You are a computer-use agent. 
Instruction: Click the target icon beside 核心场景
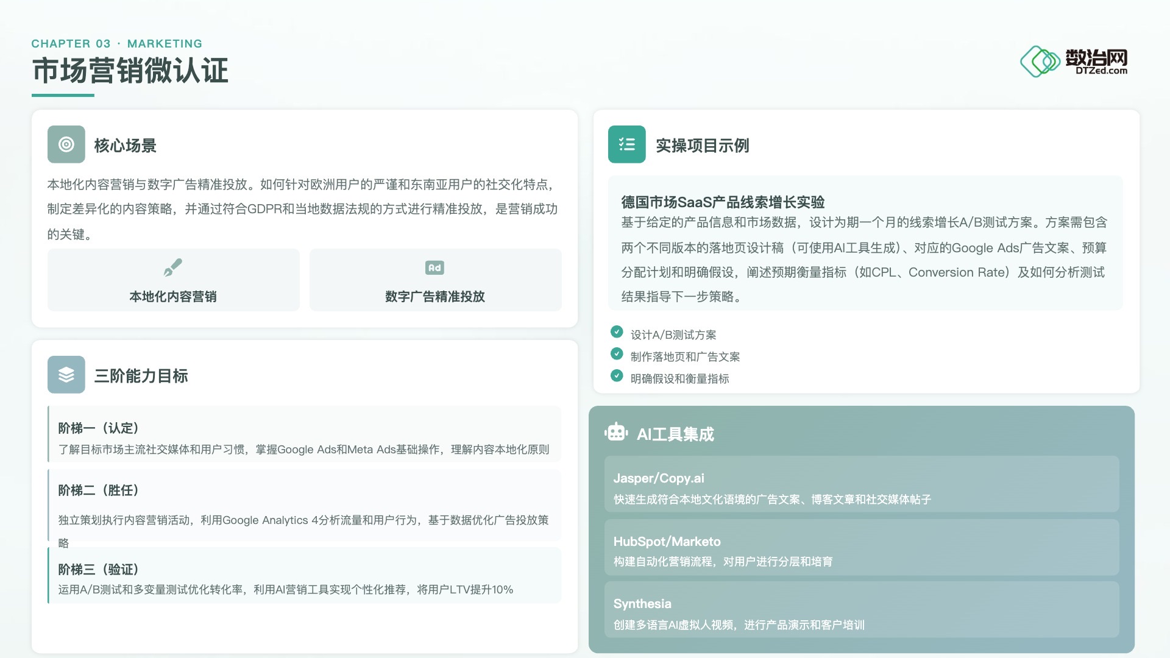click(66, 144)
